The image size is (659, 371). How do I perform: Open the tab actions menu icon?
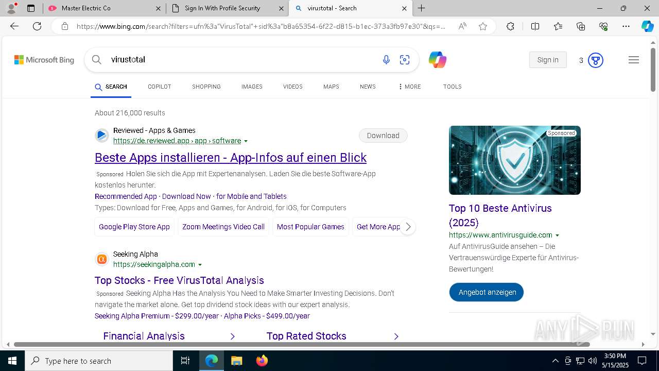coord(31,8)
